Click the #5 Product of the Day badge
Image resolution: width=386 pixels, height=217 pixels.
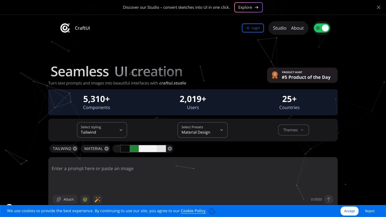[302, 75]
